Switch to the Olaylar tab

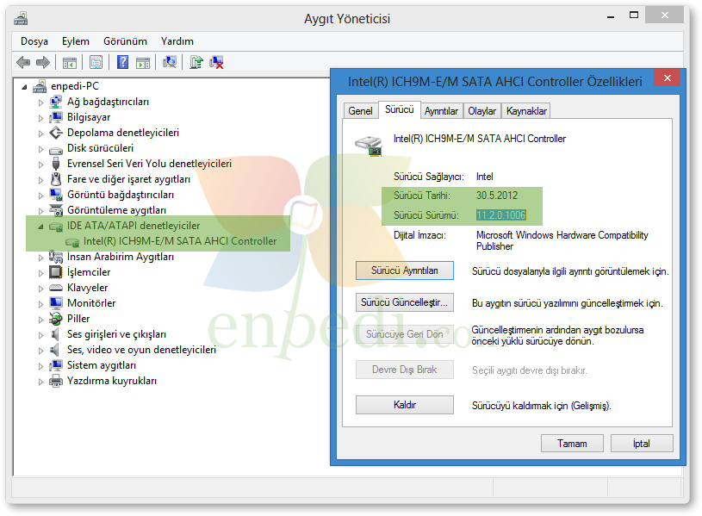tap(481, 111)
